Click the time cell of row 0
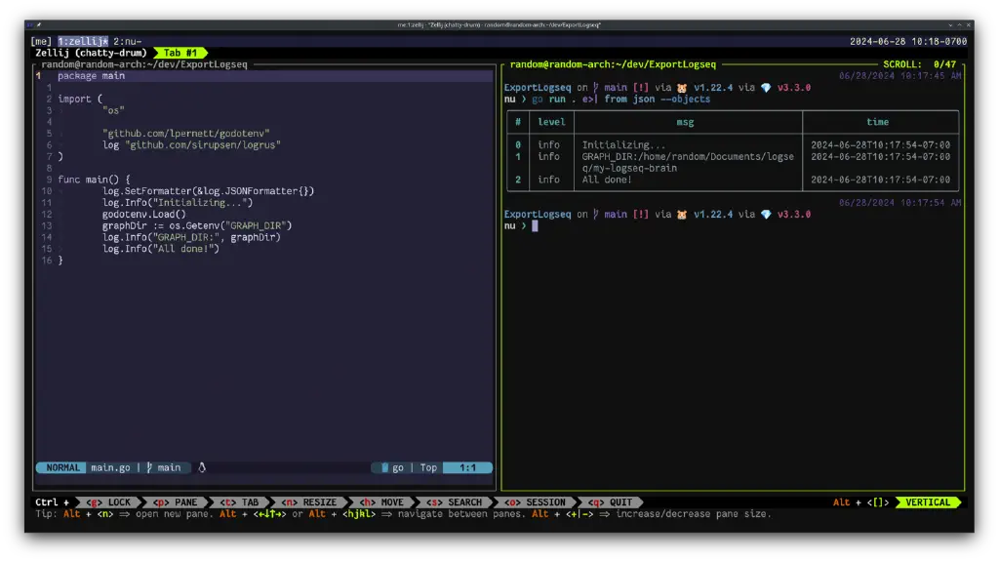999x562 pixels. [x=880, y=145]
